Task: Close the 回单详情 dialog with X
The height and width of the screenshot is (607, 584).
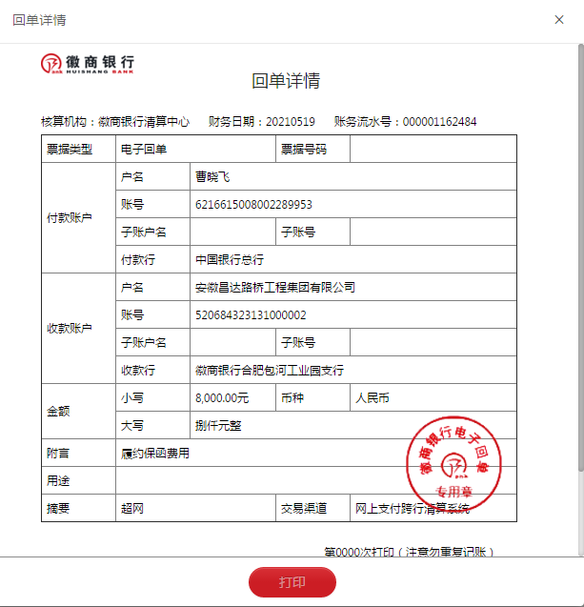Action: pos(558,19)
